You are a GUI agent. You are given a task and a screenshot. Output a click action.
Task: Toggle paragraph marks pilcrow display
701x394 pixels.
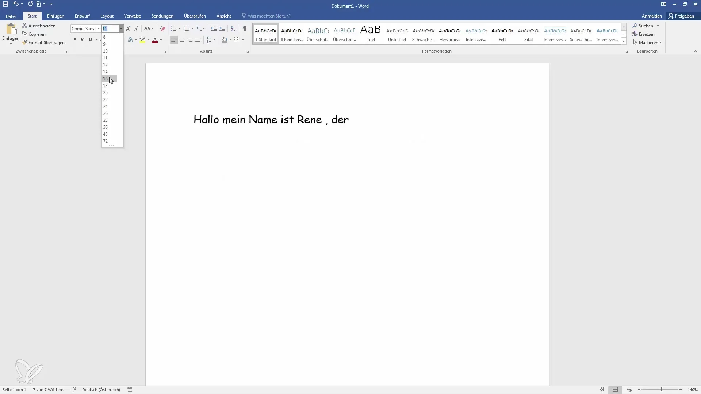click(244, 28)
